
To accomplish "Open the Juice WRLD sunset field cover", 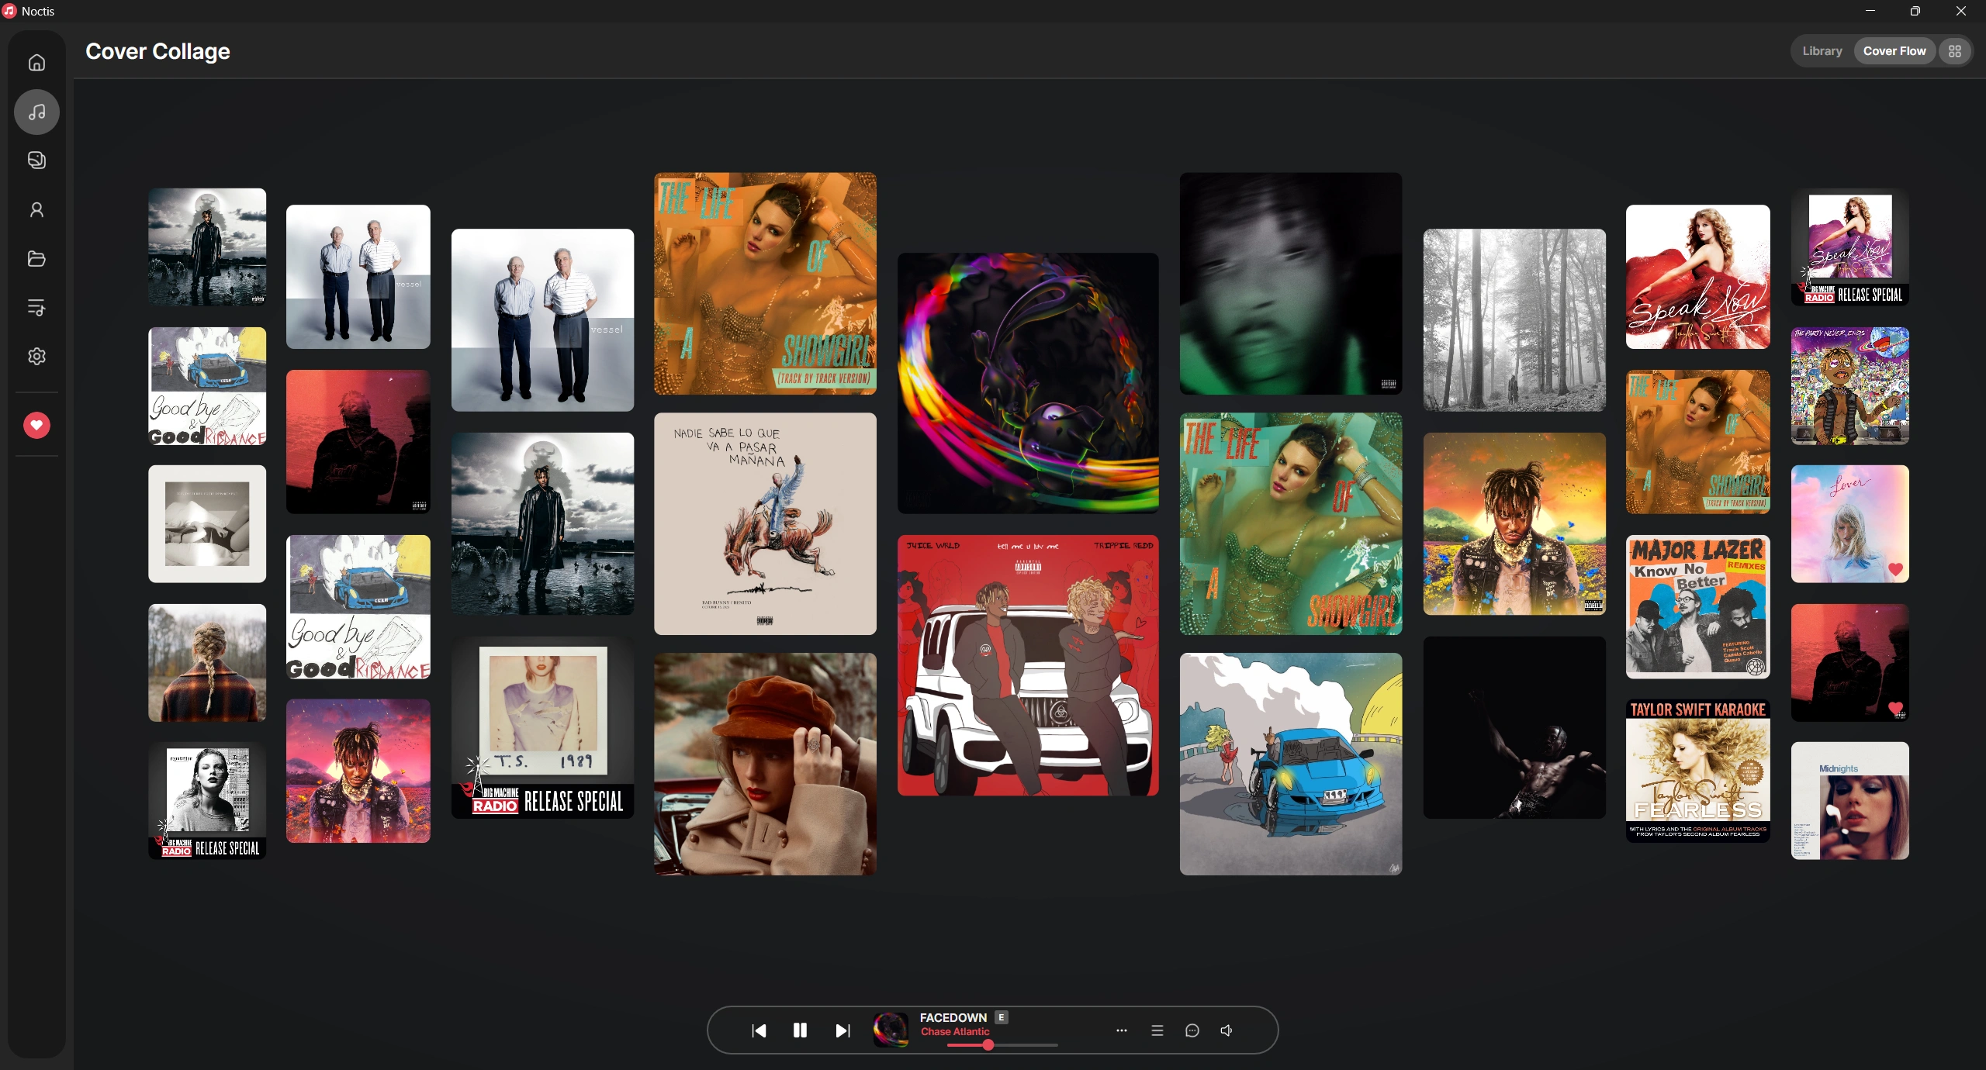I will pos(1514,524).
